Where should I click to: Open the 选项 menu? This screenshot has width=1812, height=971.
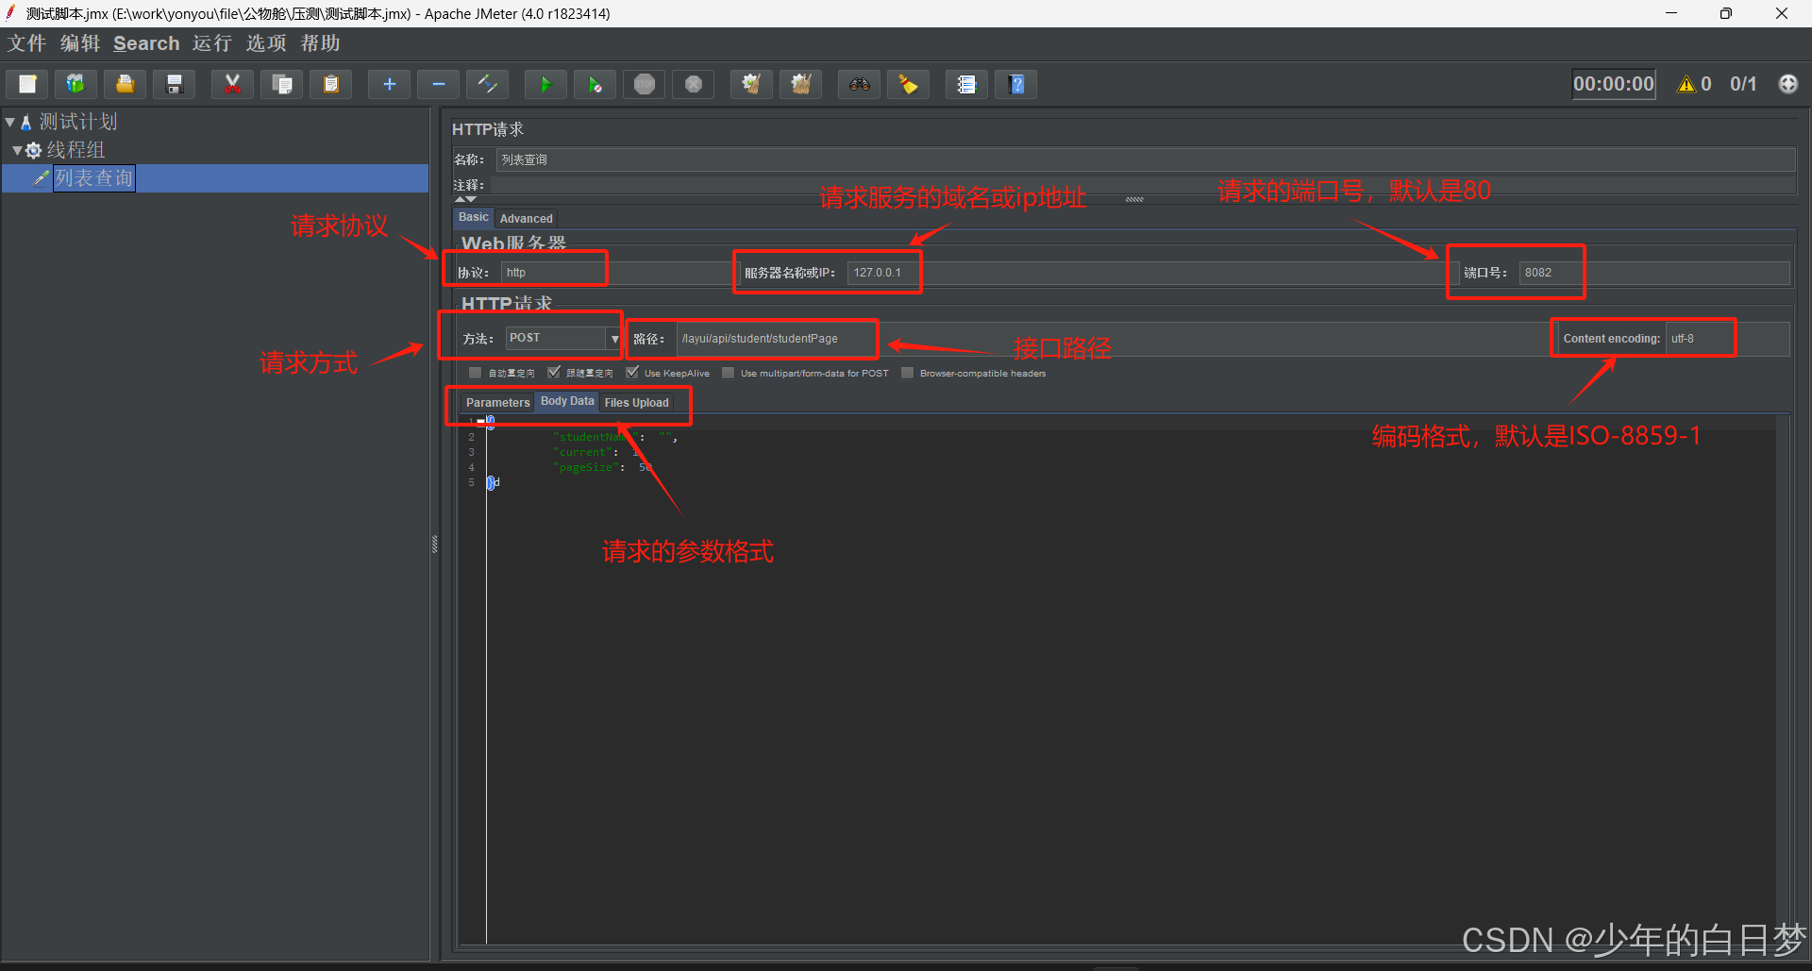click(x=266, y=43)
